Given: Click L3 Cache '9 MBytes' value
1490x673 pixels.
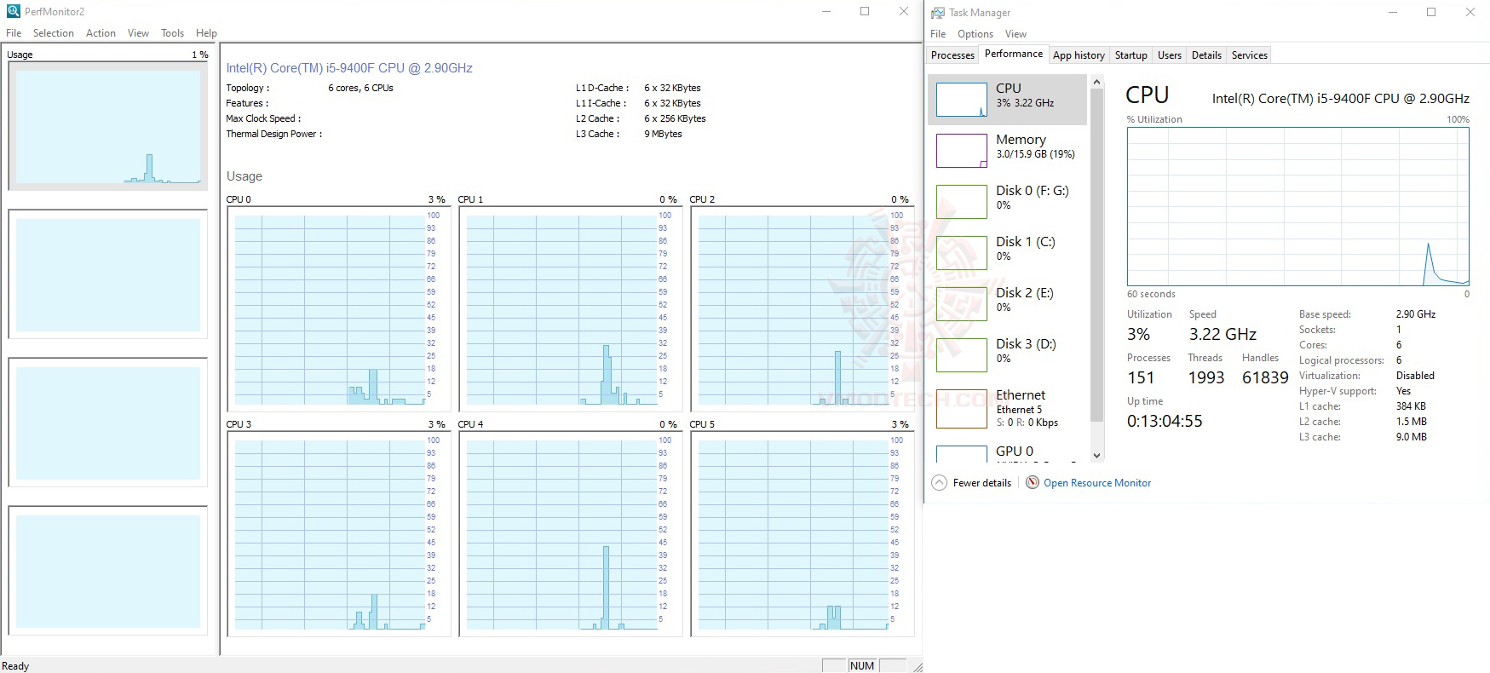Looking at the screenshot, I should point(663,134).
